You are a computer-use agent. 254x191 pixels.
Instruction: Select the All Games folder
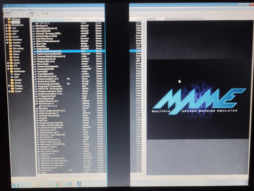pyautogui.click(x=16, y=19)
